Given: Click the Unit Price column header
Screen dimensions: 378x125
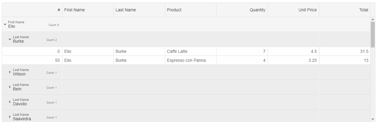Looking at the screenshot, I should point(293,10).
